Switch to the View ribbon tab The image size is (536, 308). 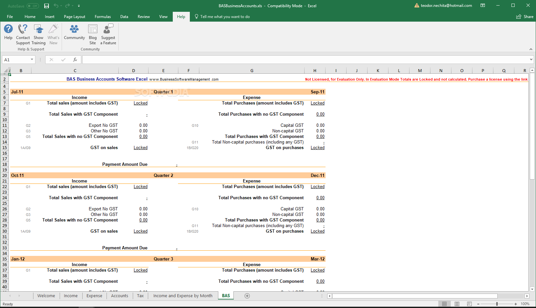point(163,17)
